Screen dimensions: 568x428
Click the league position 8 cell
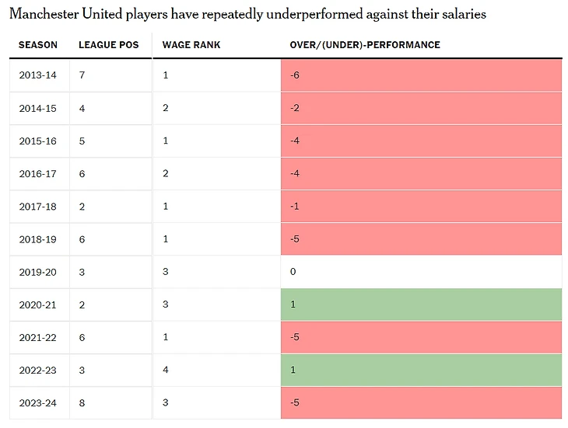(82, 403)
